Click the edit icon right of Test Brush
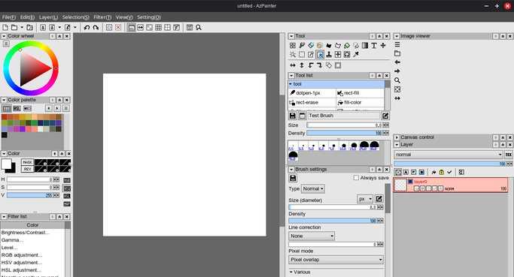Image resolution: width=514 pixels, height=277 pixels. pos(385,116)
